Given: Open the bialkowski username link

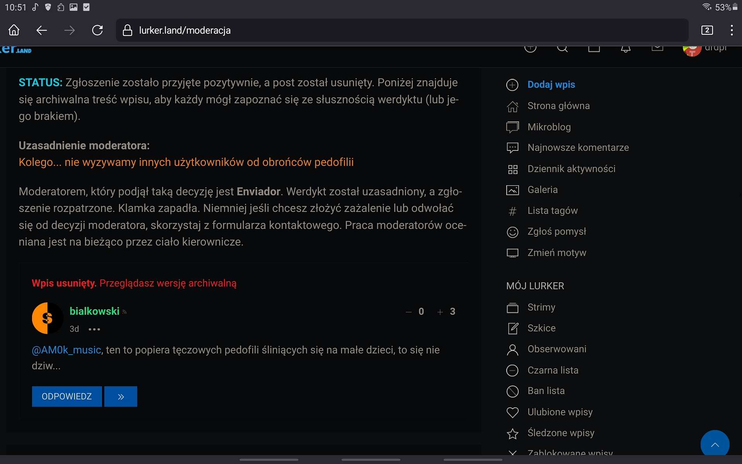Looking at the screenshot, I should (x=94, y=311).
